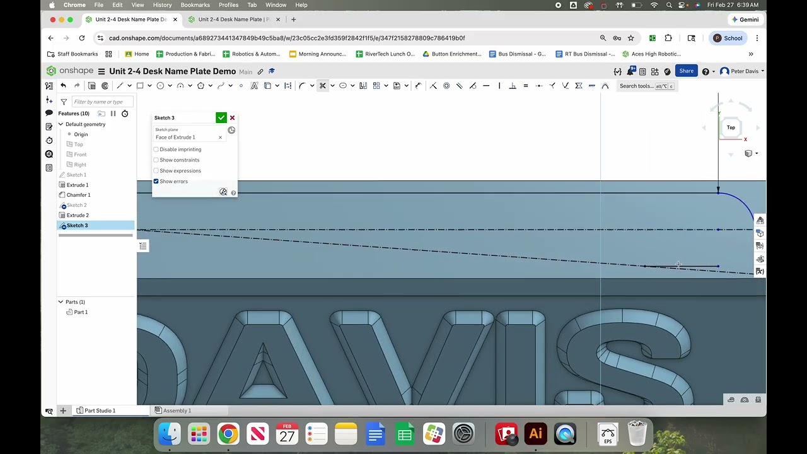Apply the Coincident constraint

pyautogui.click(x=433, y=86)
